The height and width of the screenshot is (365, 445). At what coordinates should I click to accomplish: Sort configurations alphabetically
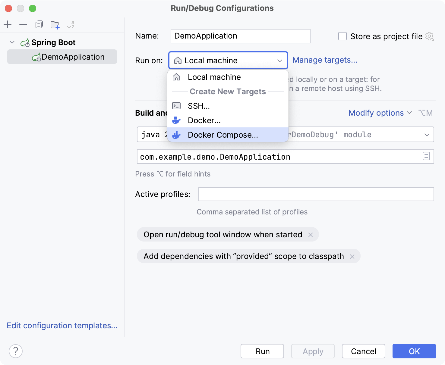pyautogui.click(x=71, y=25)
